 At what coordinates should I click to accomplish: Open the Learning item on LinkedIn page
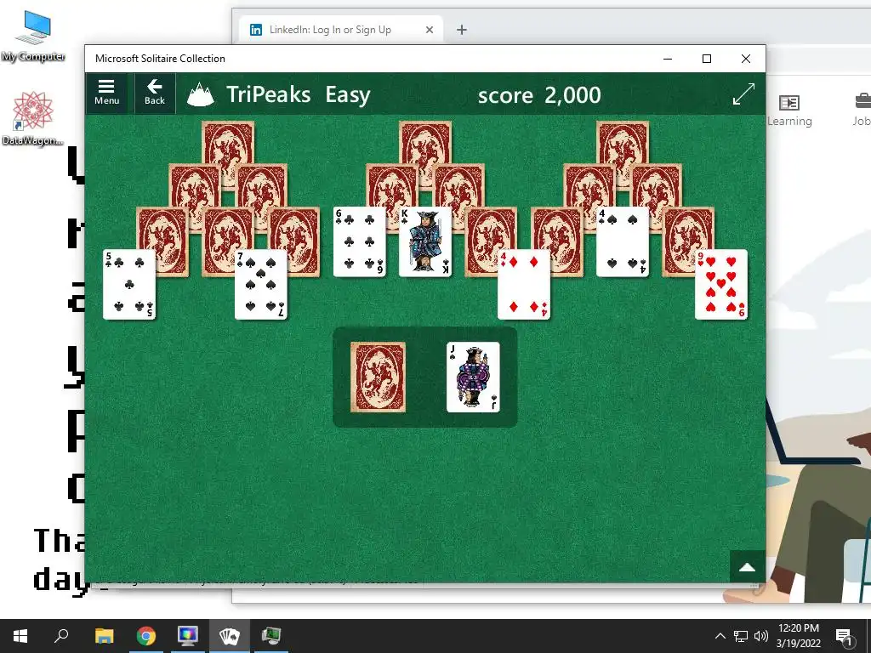[789, 111]
